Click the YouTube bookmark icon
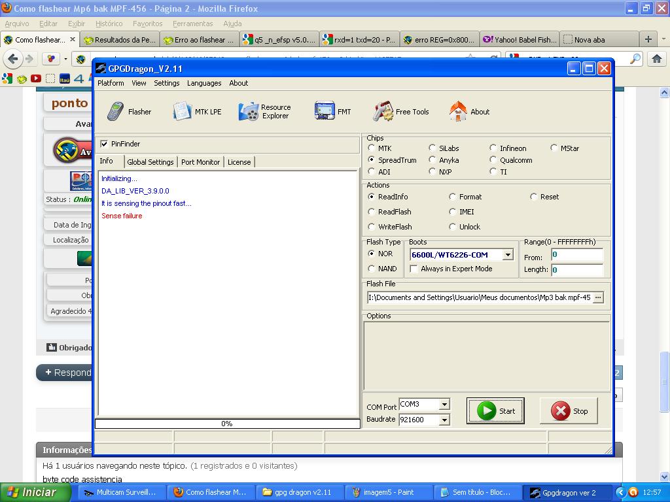This screenshot has width=670, height=502. pyautogui.click(x=36, y=78)
